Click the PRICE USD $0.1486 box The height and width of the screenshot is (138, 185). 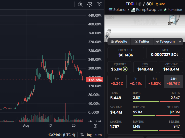(x=126, y=53)
